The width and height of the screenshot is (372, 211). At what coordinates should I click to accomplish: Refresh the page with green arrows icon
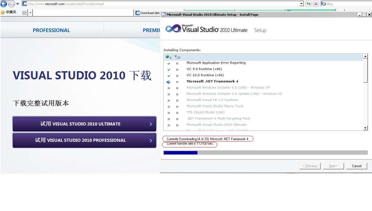click(309, 4)
